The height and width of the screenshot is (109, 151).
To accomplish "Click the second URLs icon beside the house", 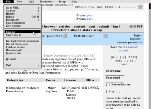I will pos(86,88).
